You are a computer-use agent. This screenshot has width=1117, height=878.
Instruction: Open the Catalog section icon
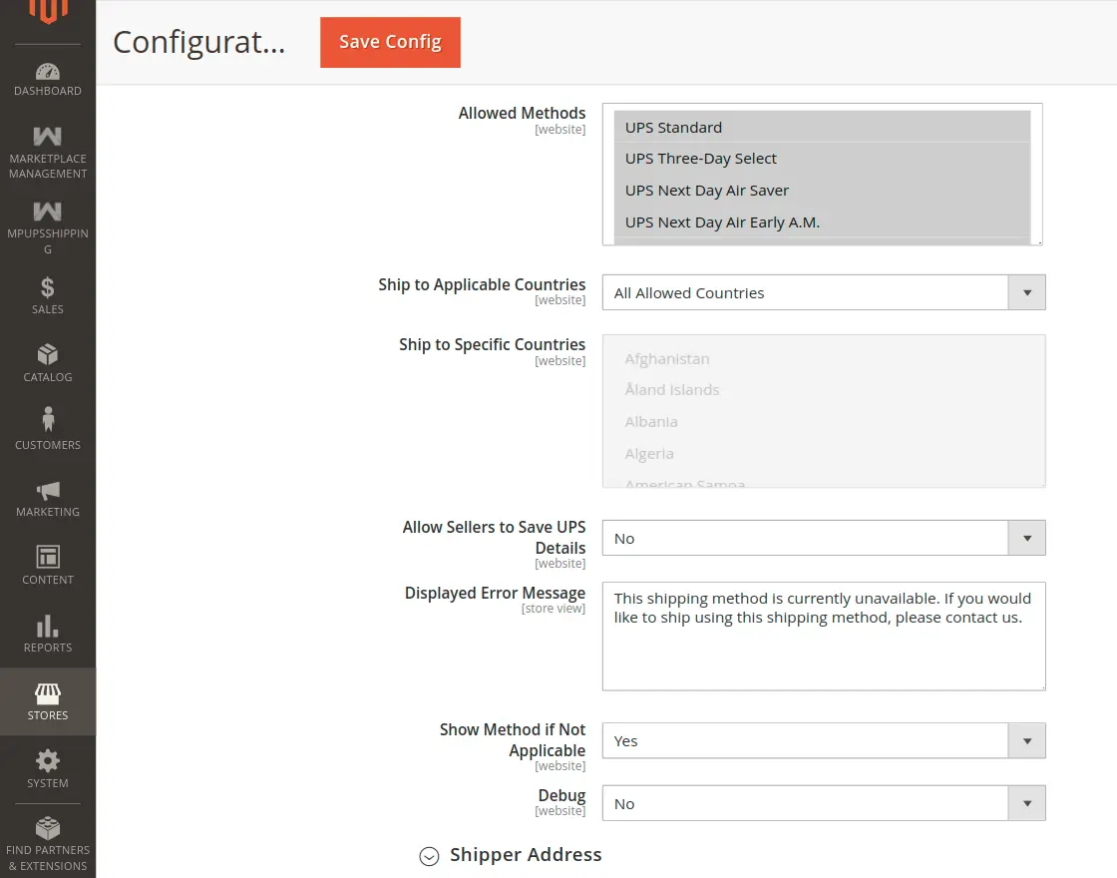[x=47, y=363]
